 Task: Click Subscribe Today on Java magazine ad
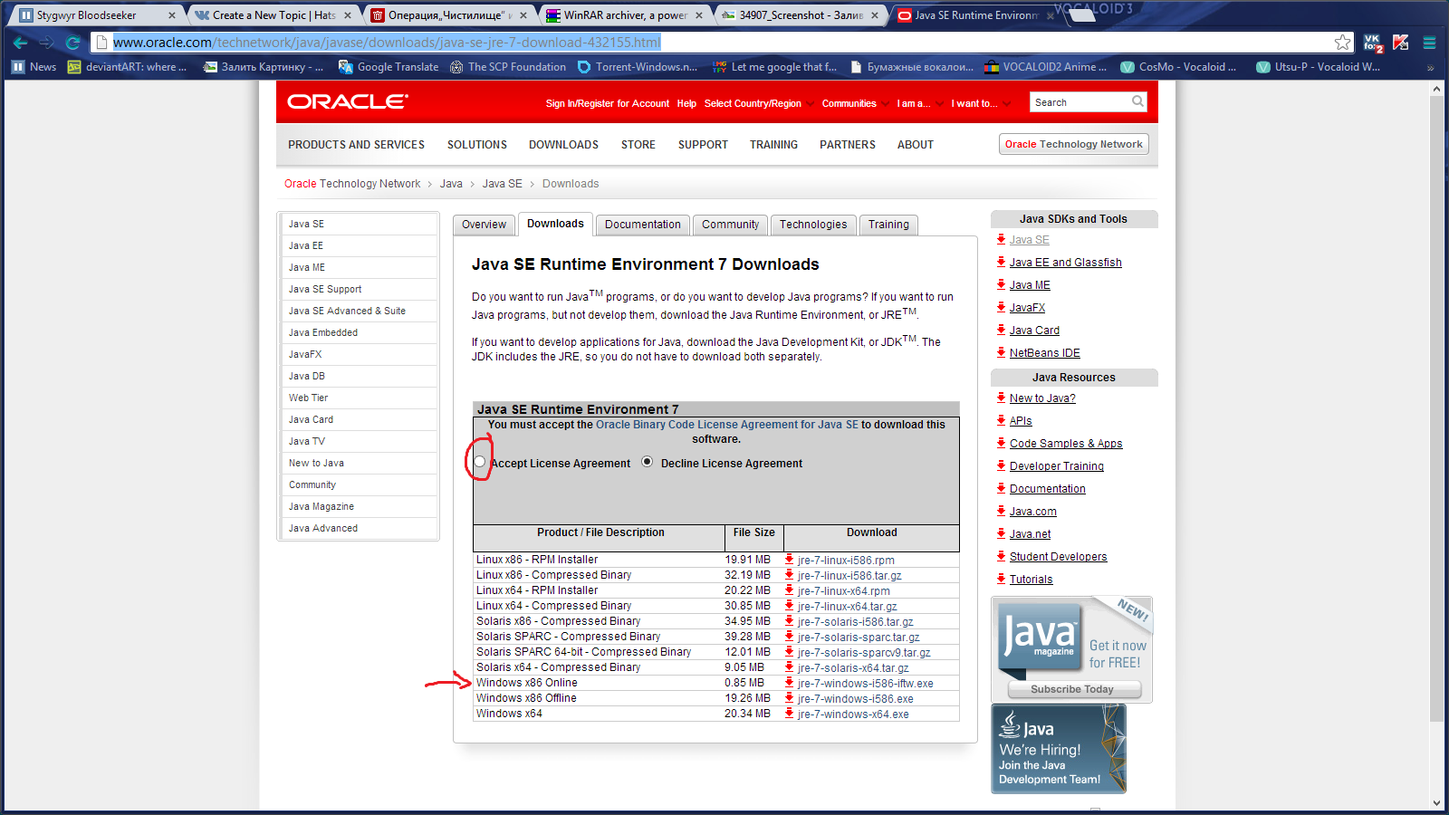[x=1072, y=689]
